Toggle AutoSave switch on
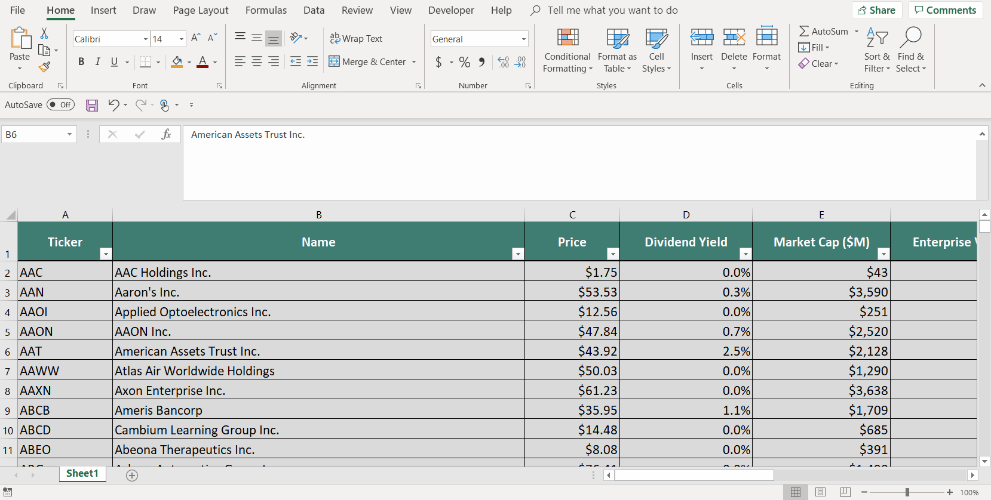The width and height of the screenshot is (991, 500). tap(61, 105)
